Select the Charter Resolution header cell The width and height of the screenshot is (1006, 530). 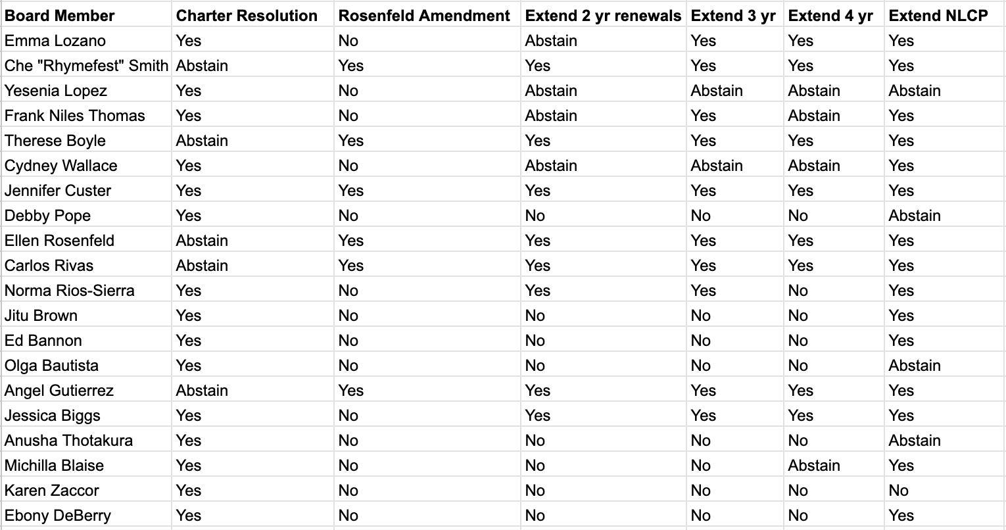click(253, 15)
